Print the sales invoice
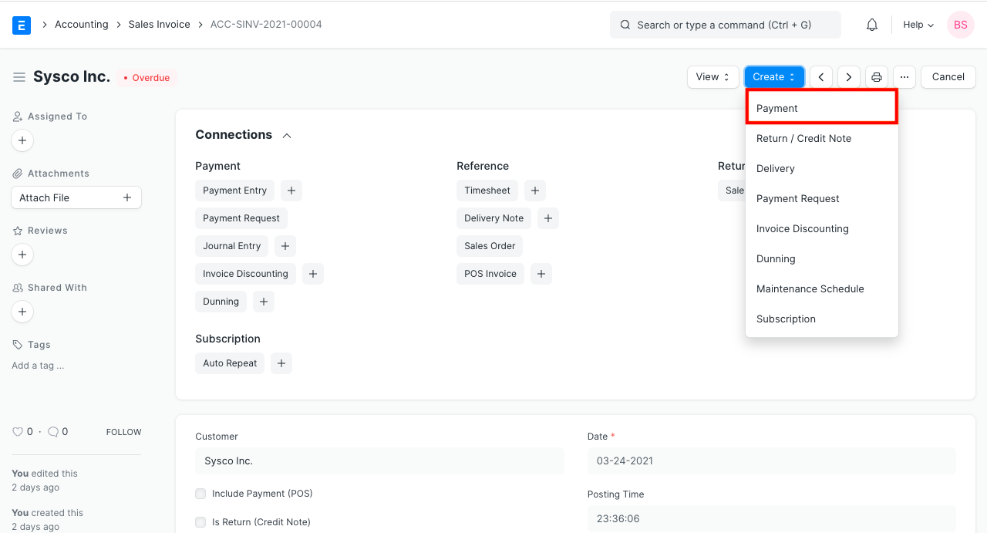 tap(876, 76)
